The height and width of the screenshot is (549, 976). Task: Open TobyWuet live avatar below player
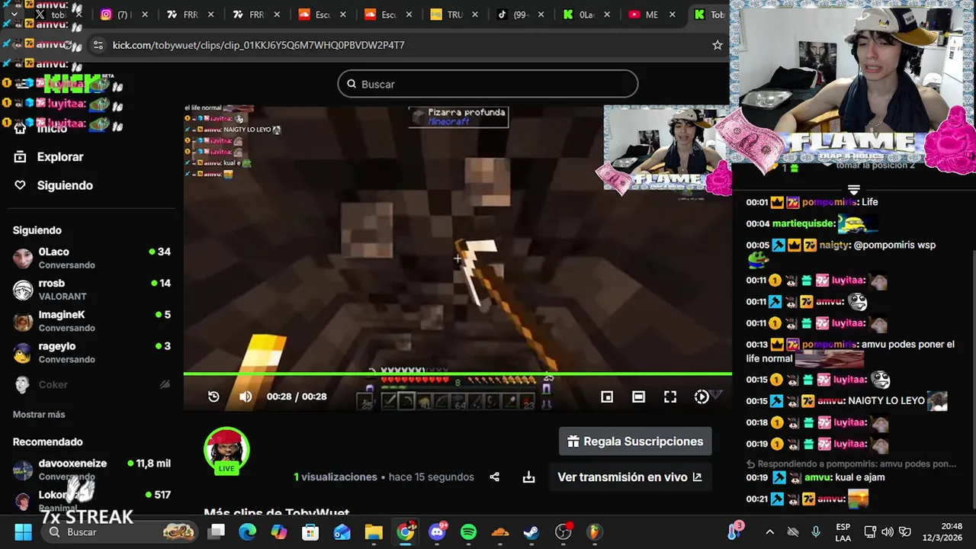coord(226,450)
